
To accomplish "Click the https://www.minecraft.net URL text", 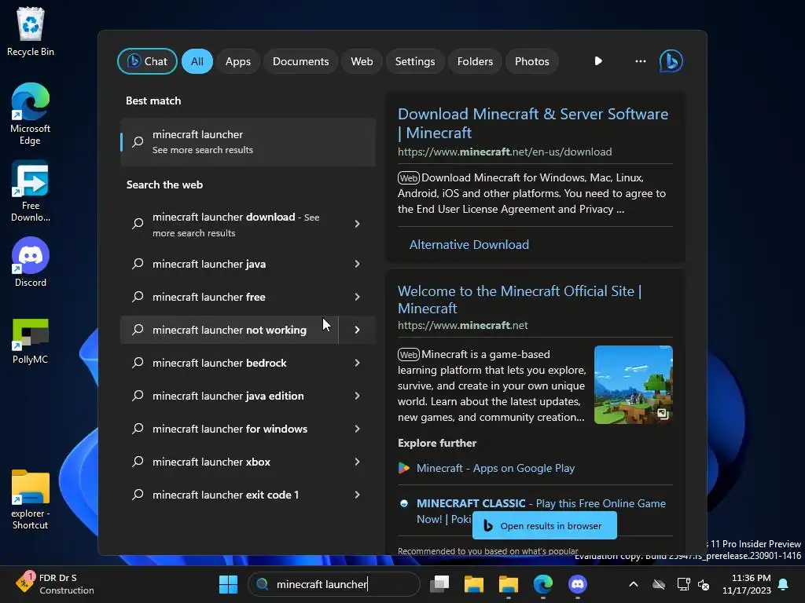I will click(462, 325).
